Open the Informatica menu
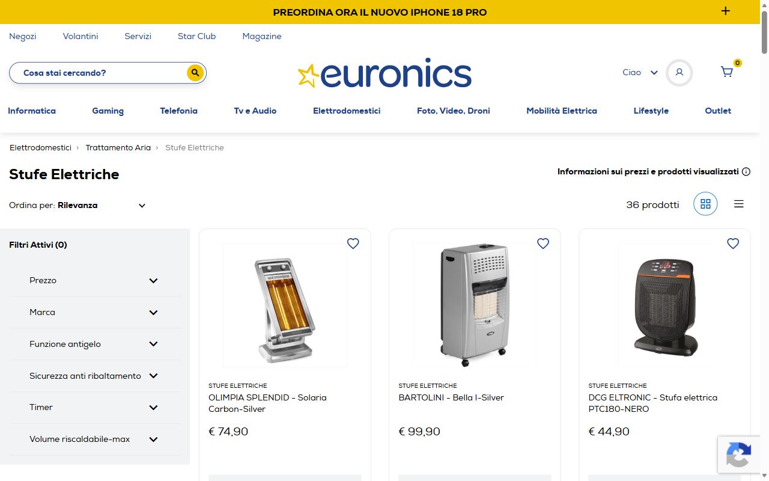 tap(32, 111)
